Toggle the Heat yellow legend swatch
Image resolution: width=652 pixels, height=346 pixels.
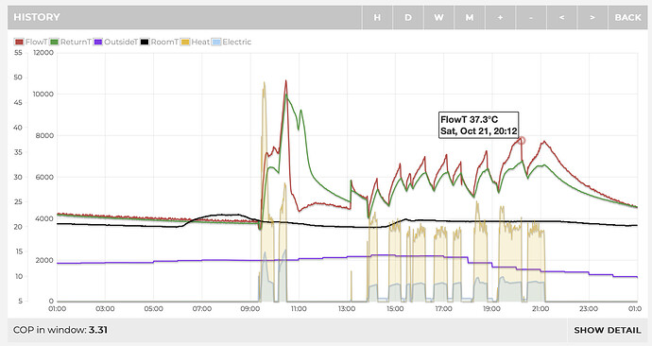coord(185,42)
